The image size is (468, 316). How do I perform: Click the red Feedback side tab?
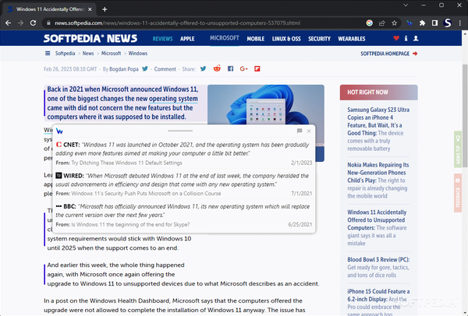[458, 193]
